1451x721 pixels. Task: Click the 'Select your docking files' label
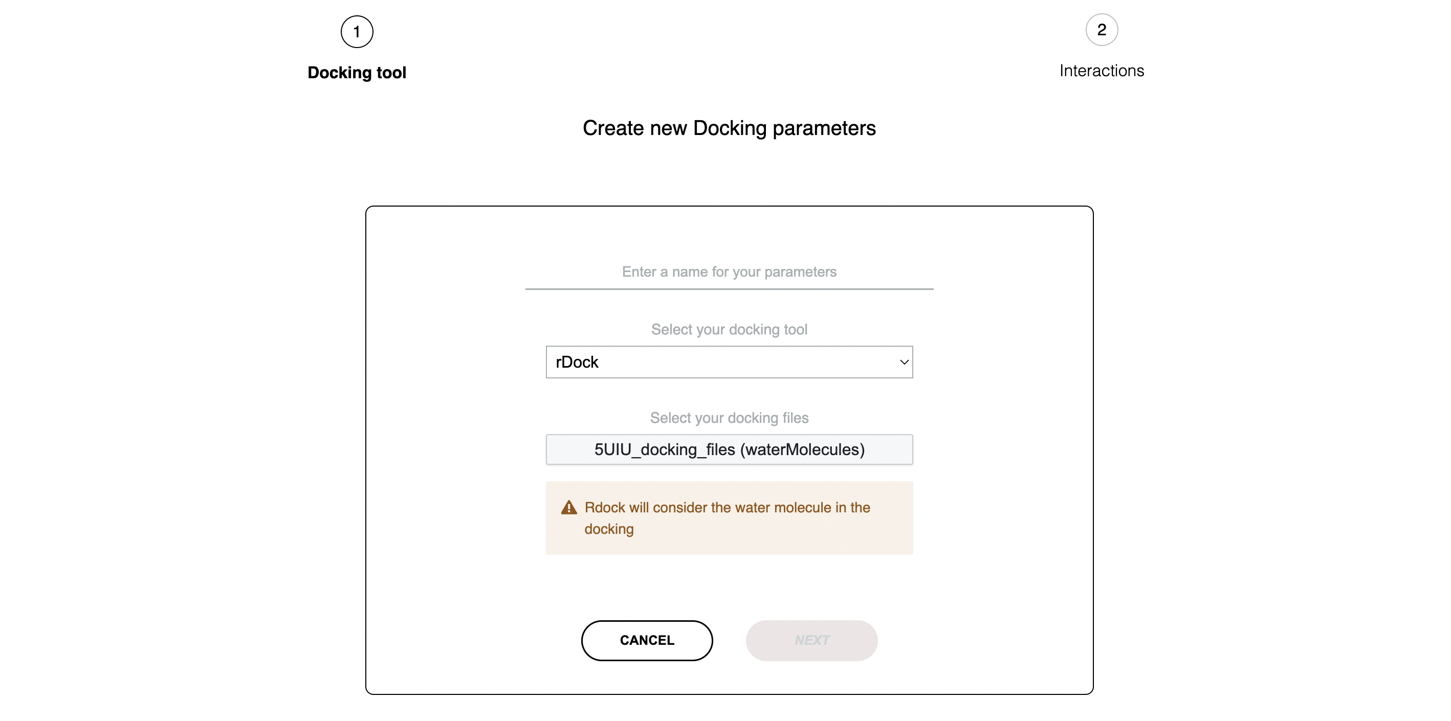[729, 418]
